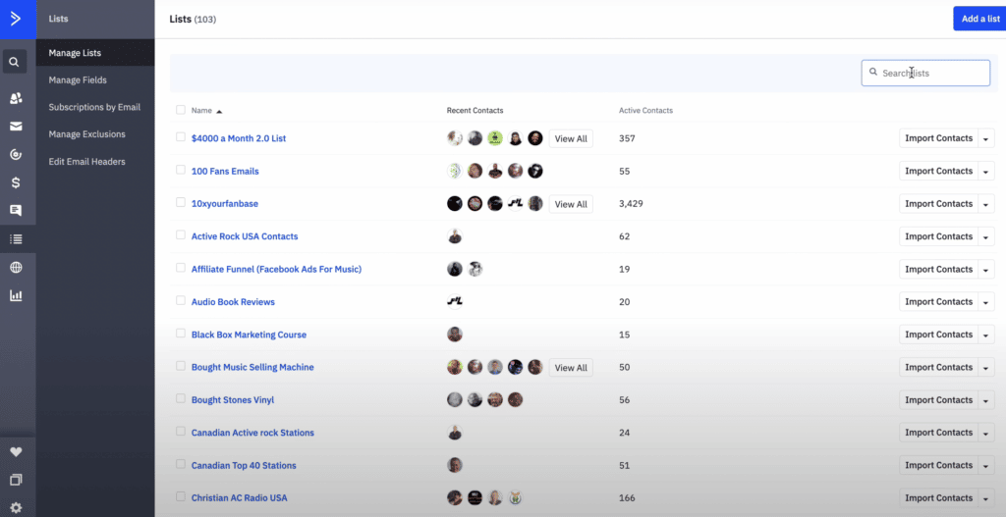
Task: Open the search icon in sidebar
Action: point(15,63)
